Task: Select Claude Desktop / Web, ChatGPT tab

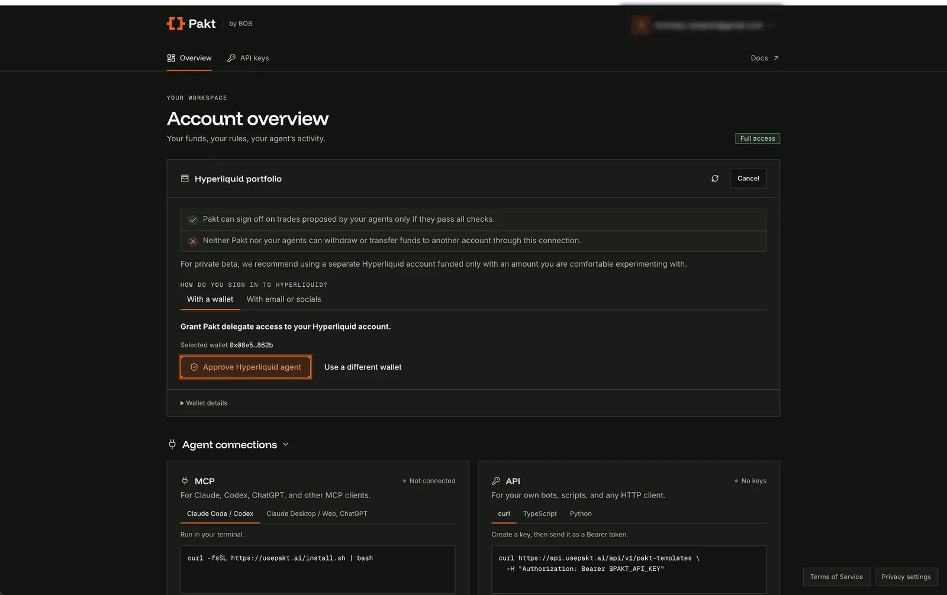Action: coord(317,514)
